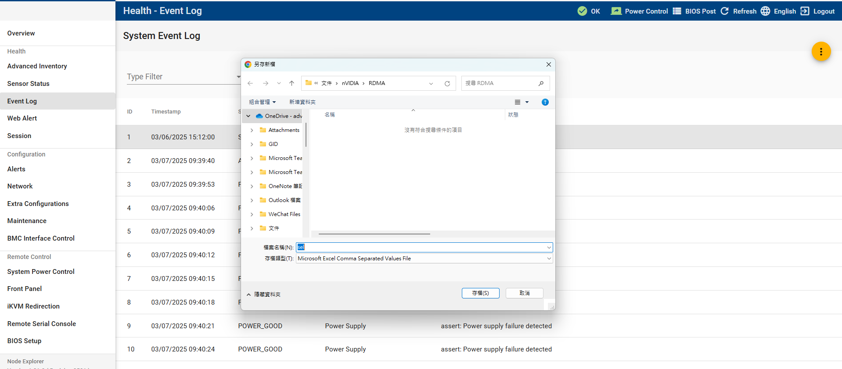Click the help question mark icon in dialog
This screenshot has width=842, height=369.
pyautogui.click(x=545, y=102)
